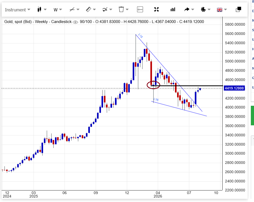Click the bar volume chart icon
Image resolution: width=254 pixels, height=202 pixels.
tap(173, 10)
